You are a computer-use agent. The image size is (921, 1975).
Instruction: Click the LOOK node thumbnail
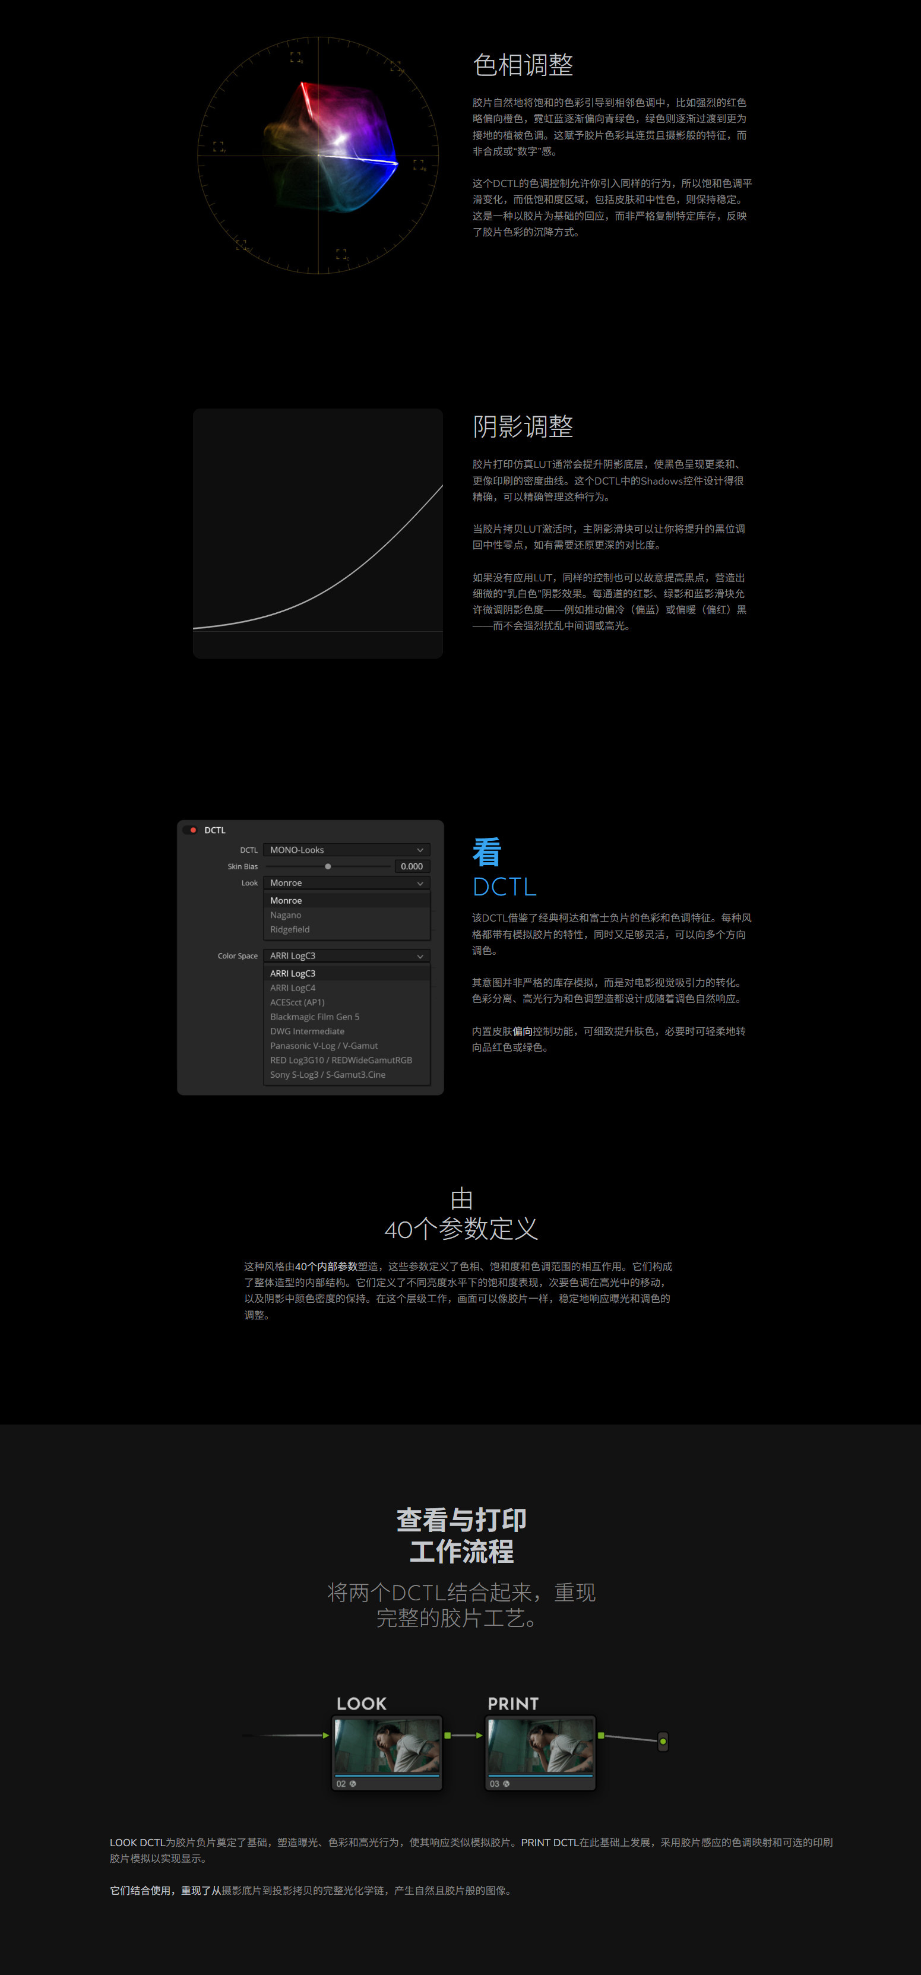(387, 1745)
